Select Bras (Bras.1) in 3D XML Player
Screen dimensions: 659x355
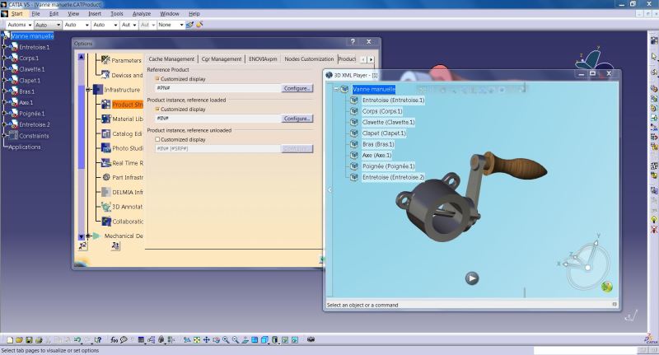(378, 144)
